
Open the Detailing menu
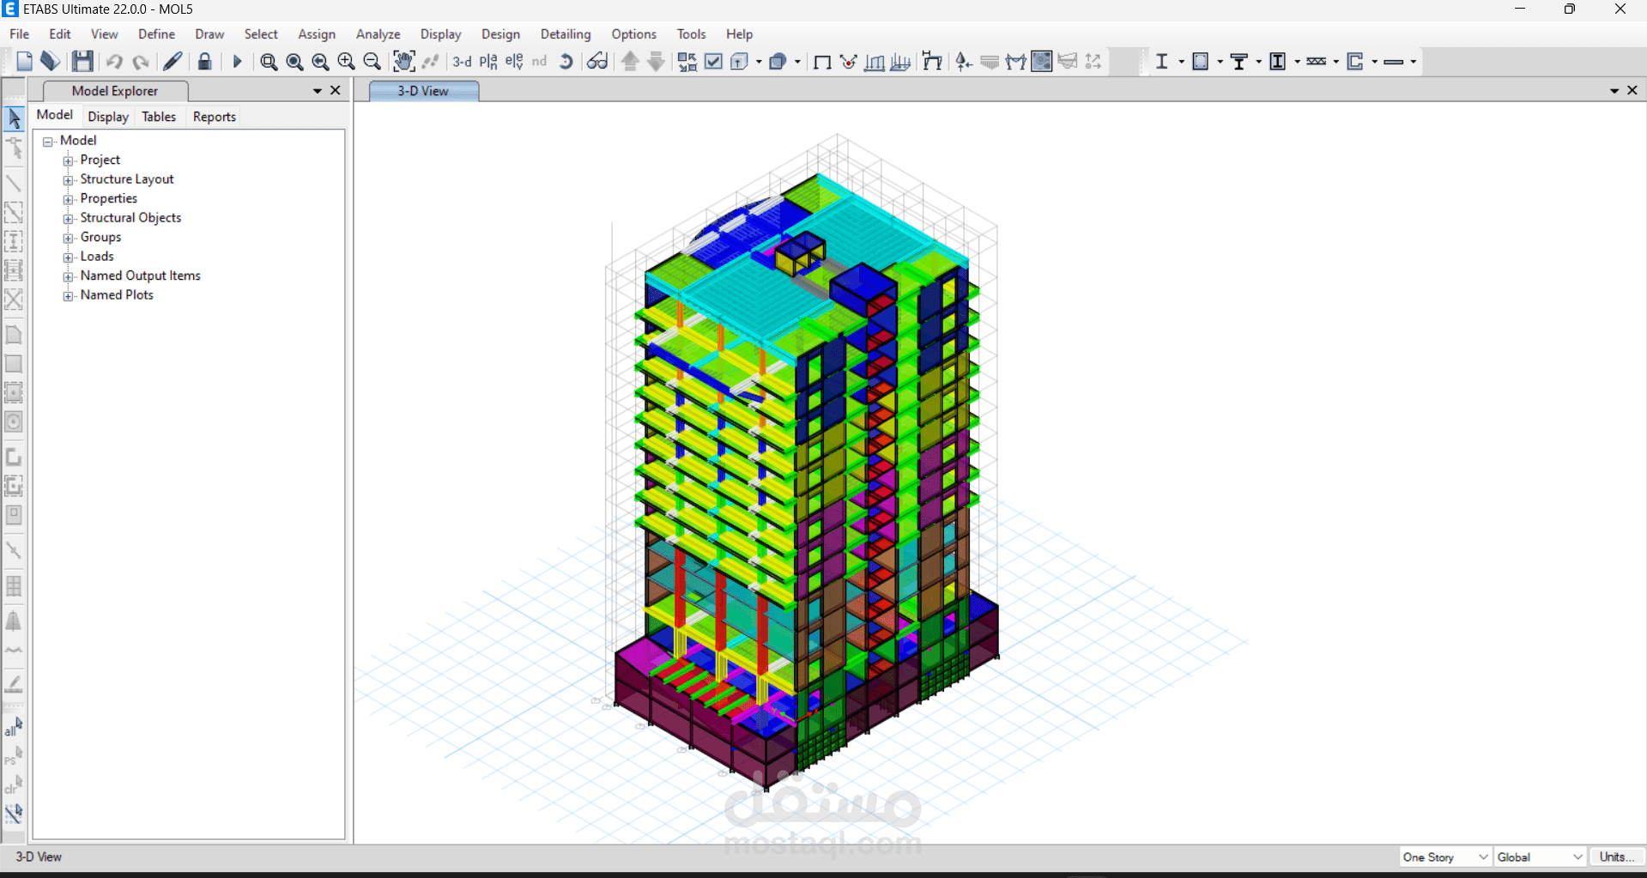566,34
